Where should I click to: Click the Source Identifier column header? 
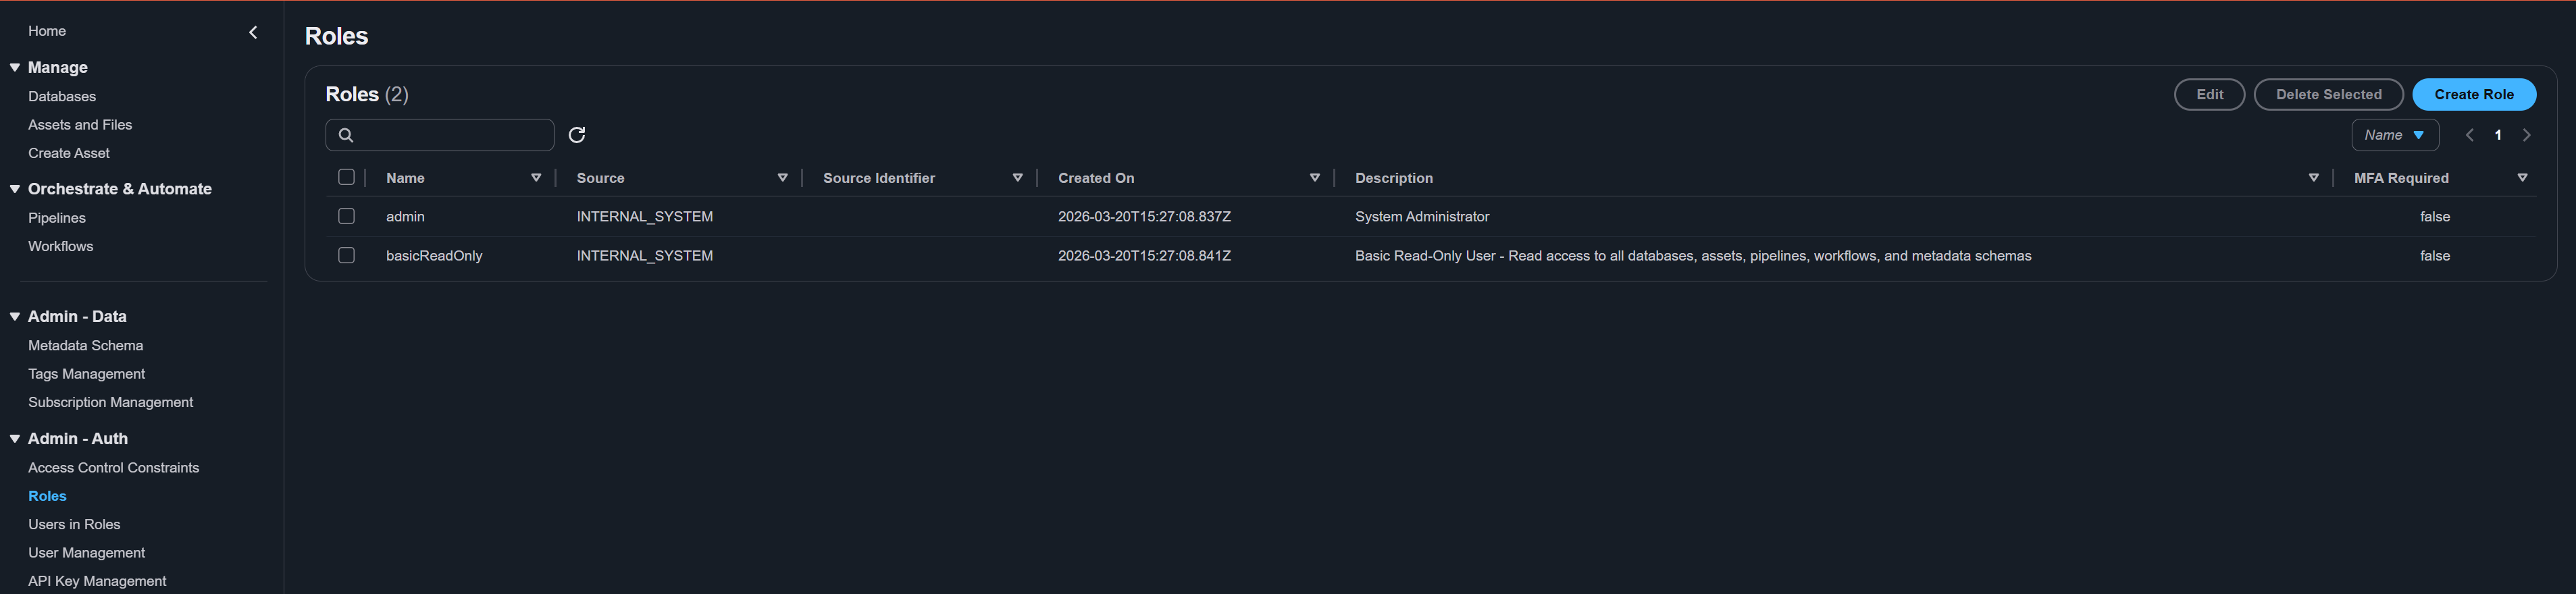[879, 178]
